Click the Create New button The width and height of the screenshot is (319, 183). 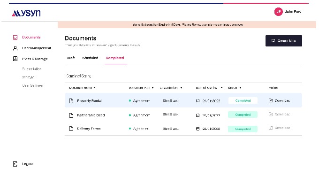(x=284, y=41)
